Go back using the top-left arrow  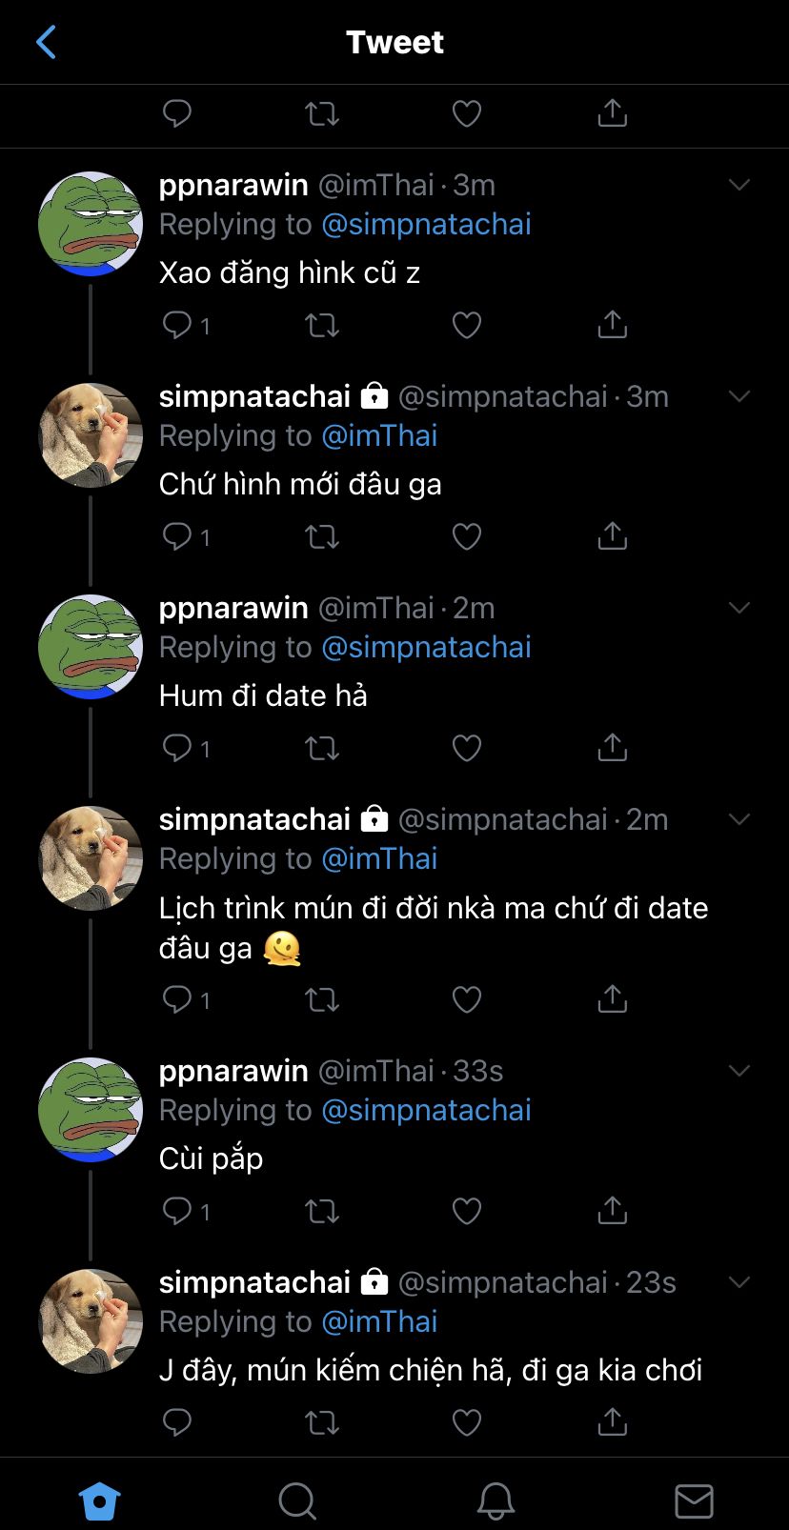coord(46,42)
